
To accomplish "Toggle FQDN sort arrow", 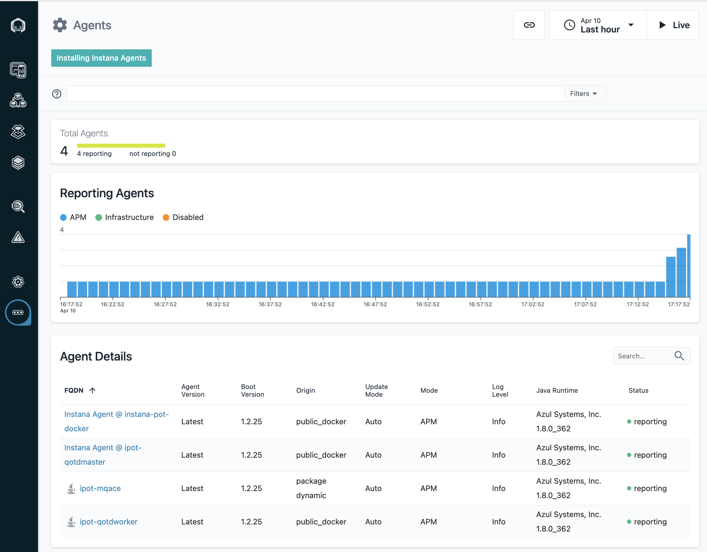I will [x=93, y=390].
